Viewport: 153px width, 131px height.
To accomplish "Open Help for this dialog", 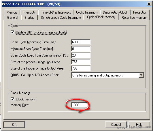I will coord(139,125).
